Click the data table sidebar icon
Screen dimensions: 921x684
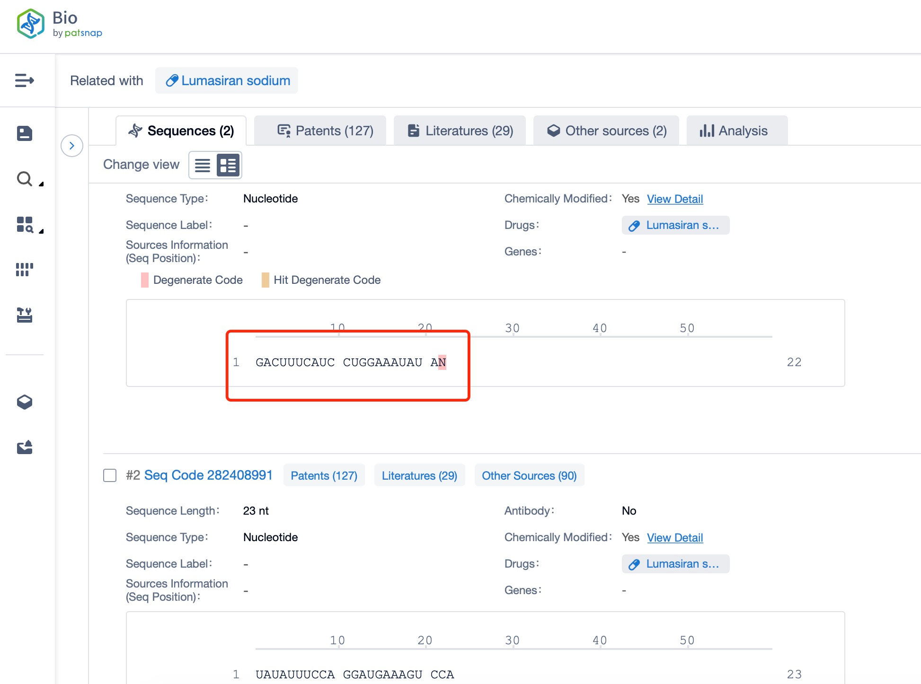24,269
